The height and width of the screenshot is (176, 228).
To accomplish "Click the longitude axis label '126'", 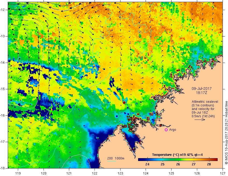I will pyautogui.click(x=197, y=173).
